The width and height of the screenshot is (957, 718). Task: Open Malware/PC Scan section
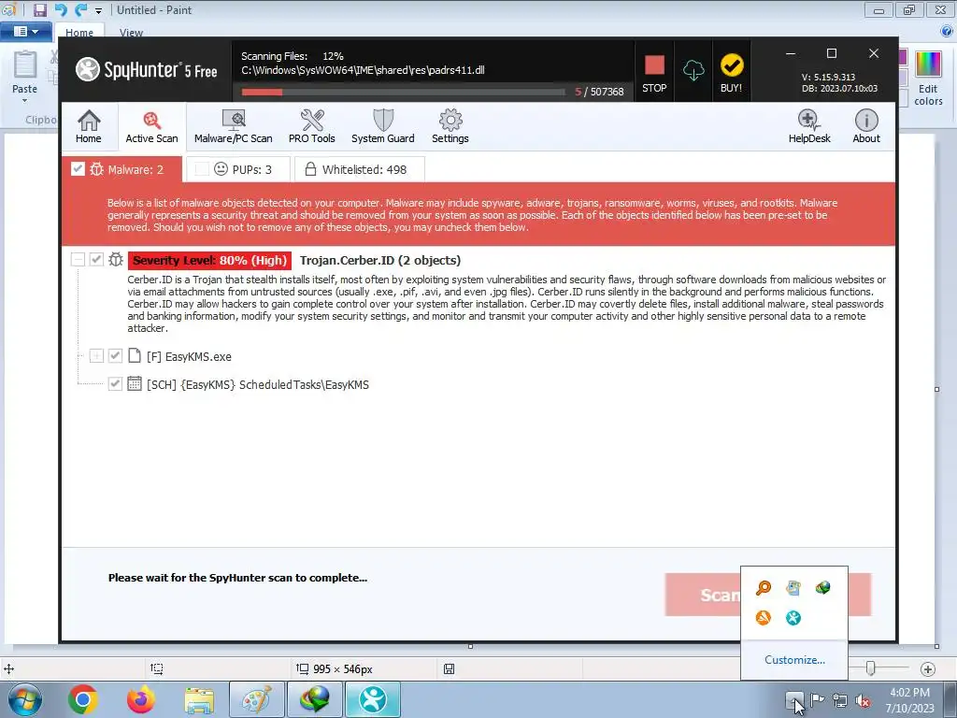(x=233, y=127)
